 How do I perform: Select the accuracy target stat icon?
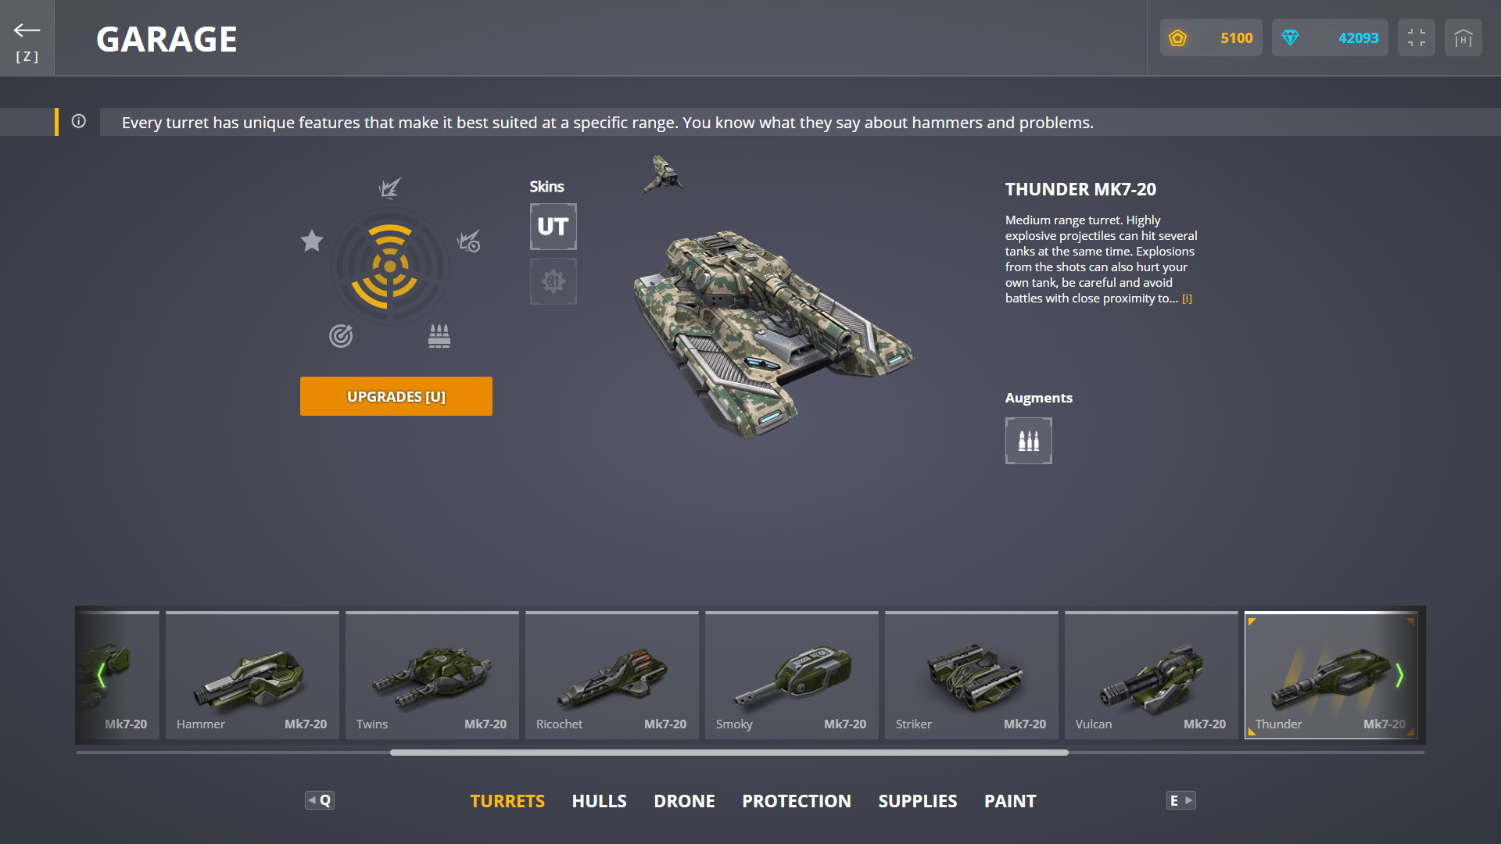click(342, 335)
